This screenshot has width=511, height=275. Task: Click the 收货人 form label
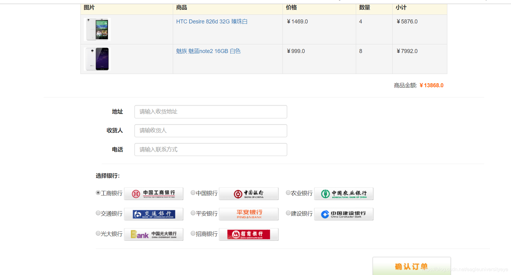pos(115,130)
